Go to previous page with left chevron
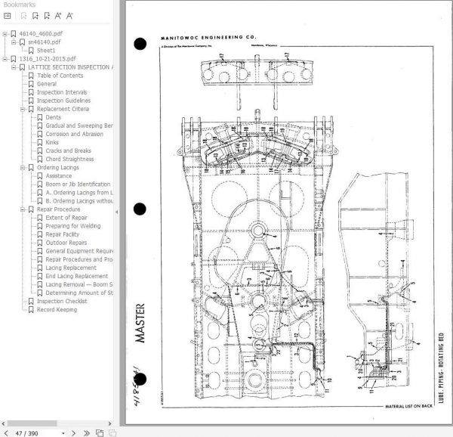Screen dimensions: 453x437 [6, 433]
